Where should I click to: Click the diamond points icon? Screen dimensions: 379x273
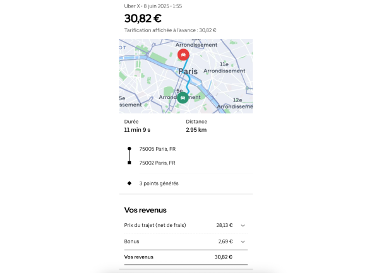tap(129, 183)
